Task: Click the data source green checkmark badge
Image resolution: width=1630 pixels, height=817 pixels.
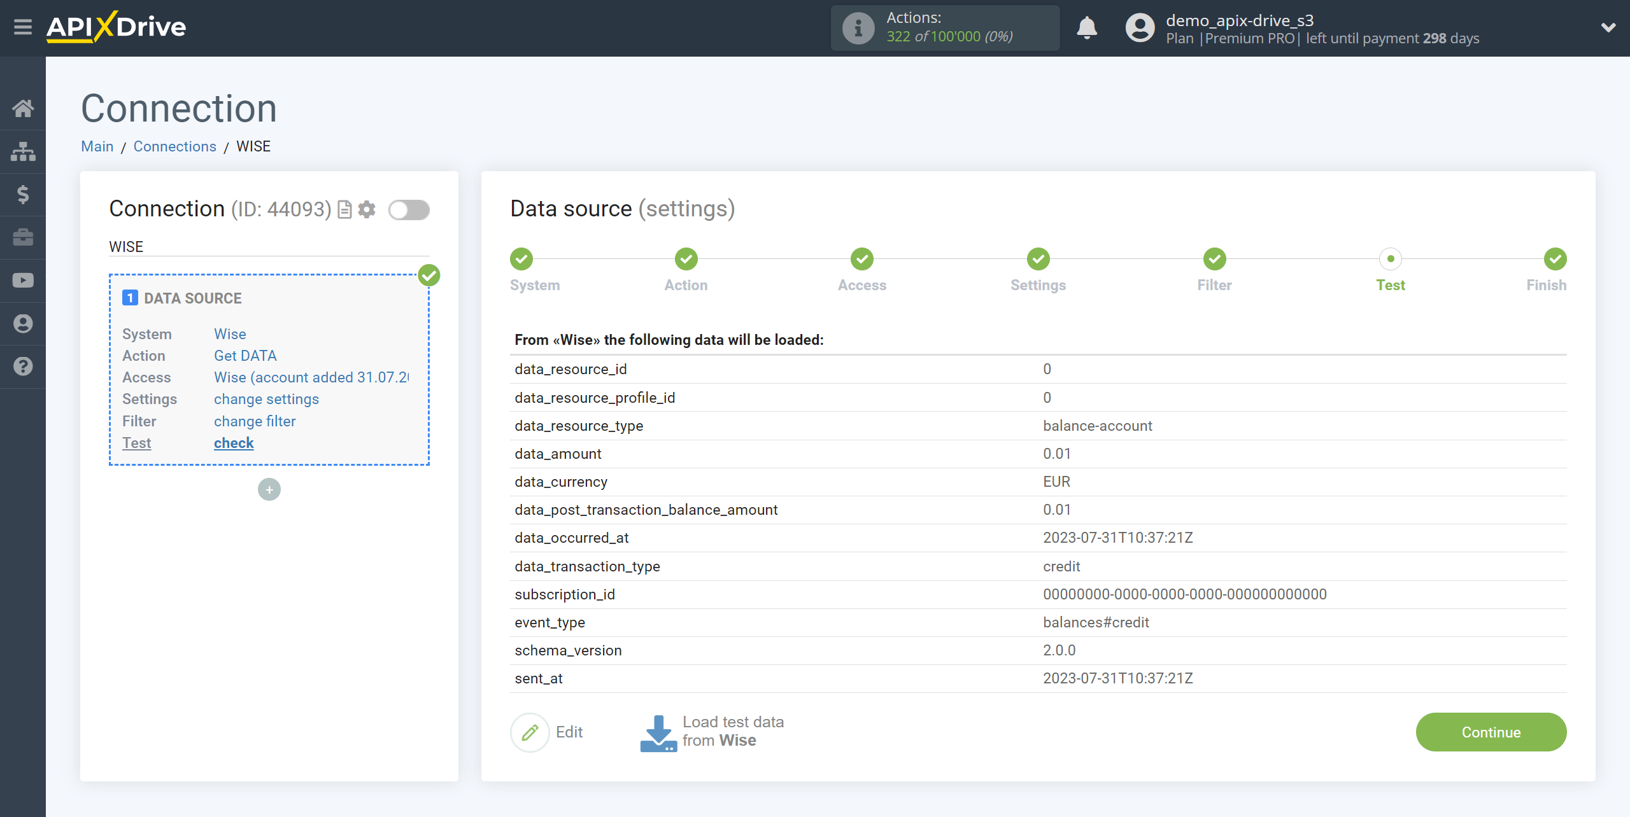Action: point(429,276)
